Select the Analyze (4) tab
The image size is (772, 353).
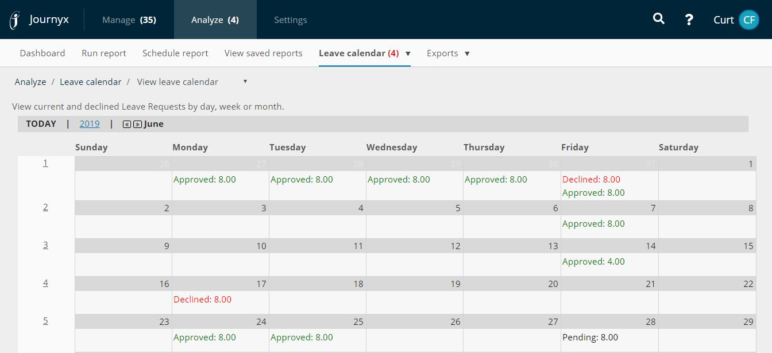tap(215, 20)
